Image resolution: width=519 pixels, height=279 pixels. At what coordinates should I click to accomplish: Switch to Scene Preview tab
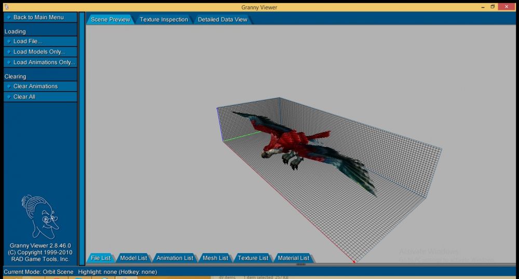coord(110,20)
